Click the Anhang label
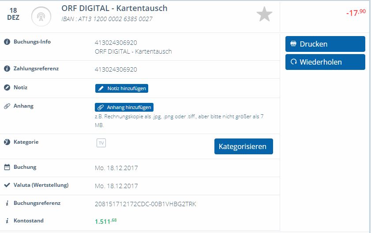Image resolution: width=371 pixels, height=233 pixels. coord(23,106)
